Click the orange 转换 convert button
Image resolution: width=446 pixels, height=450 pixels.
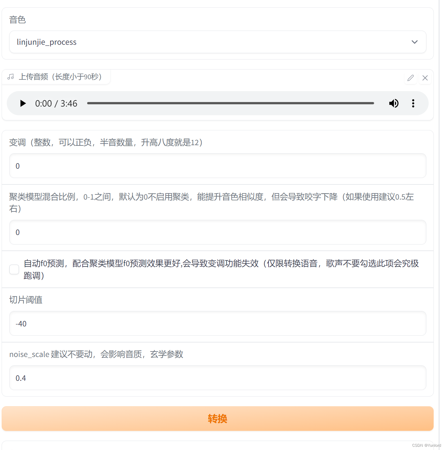[x=218, y=418]
